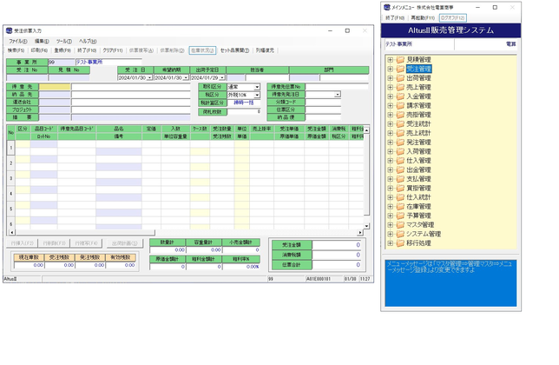Open the ツール menu
The height and width of the screenshot is (365, 559).
tap(63, 41)
